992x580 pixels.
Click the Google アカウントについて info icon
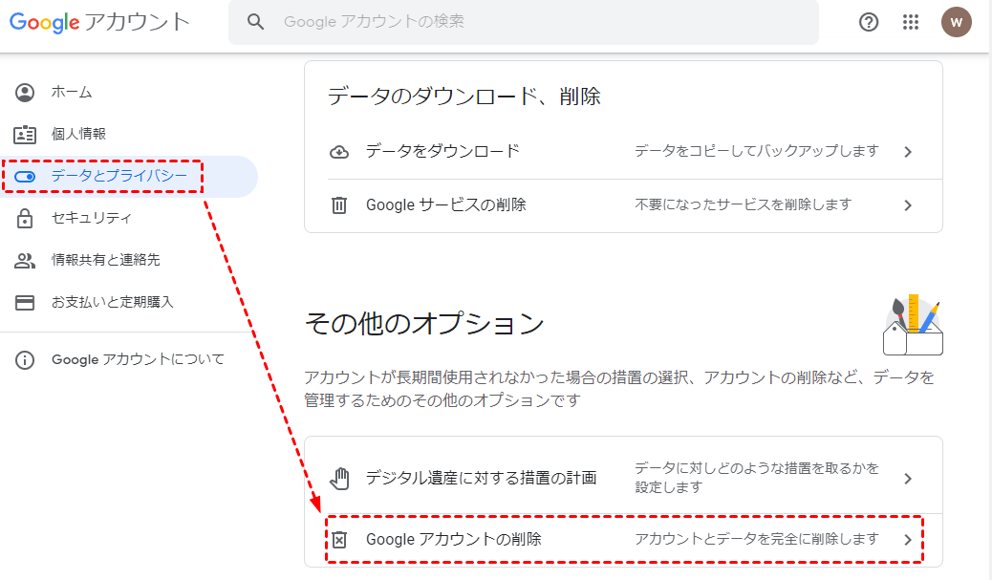25,360
